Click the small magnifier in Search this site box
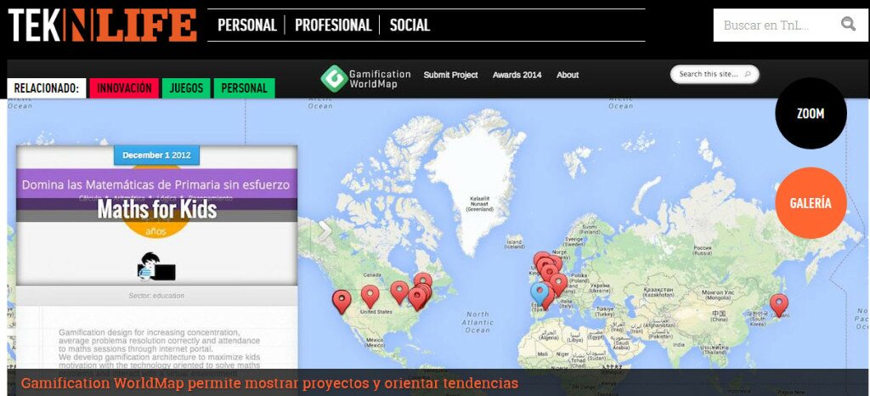Screen dimensions: 870x396 748,75
